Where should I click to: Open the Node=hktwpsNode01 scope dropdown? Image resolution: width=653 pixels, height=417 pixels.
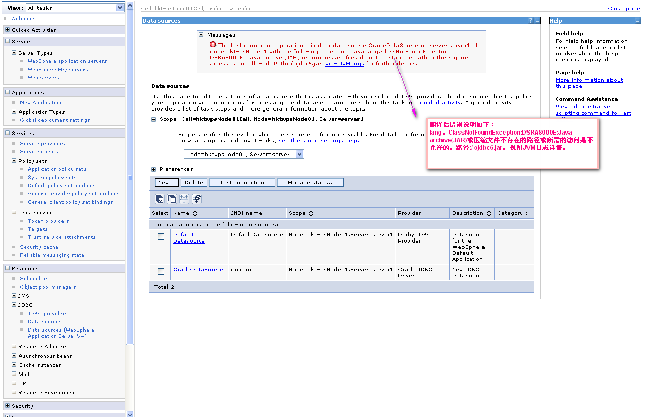tap(244, 154)
